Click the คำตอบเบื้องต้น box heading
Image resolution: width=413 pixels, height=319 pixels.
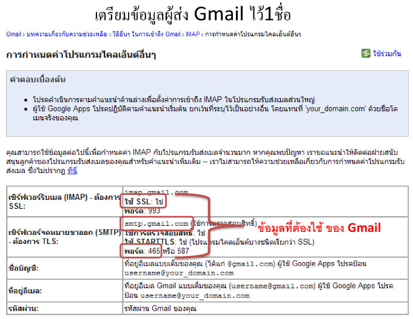pyautogui.click(x=38, y=79)
